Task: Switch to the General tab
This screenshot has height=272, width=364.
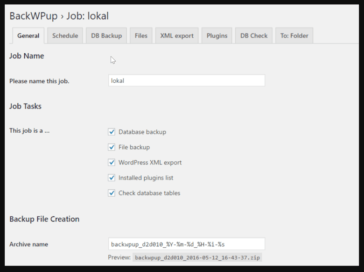Action: (x=28, y=36)
